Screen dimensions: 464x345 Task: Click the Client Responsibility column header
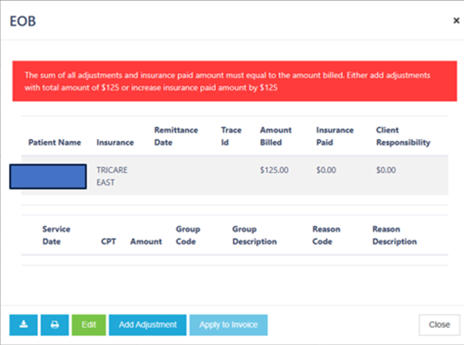(x=403, y=136)
